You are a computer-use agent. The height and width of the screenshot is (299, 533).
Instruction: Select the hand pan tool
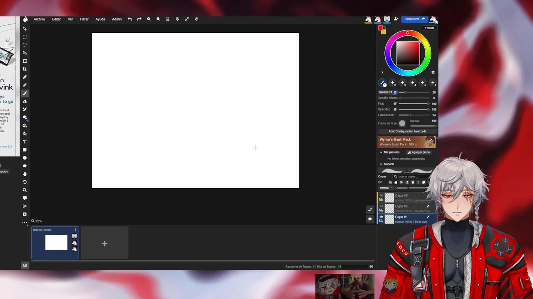point(25,174)
